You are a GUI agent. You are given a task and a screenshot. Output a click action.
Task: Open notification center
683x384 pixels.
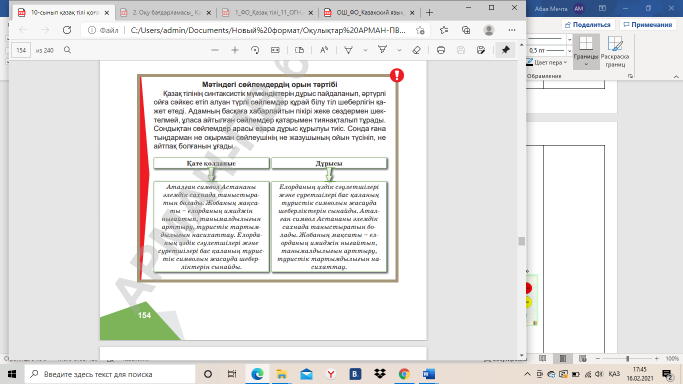667,374
